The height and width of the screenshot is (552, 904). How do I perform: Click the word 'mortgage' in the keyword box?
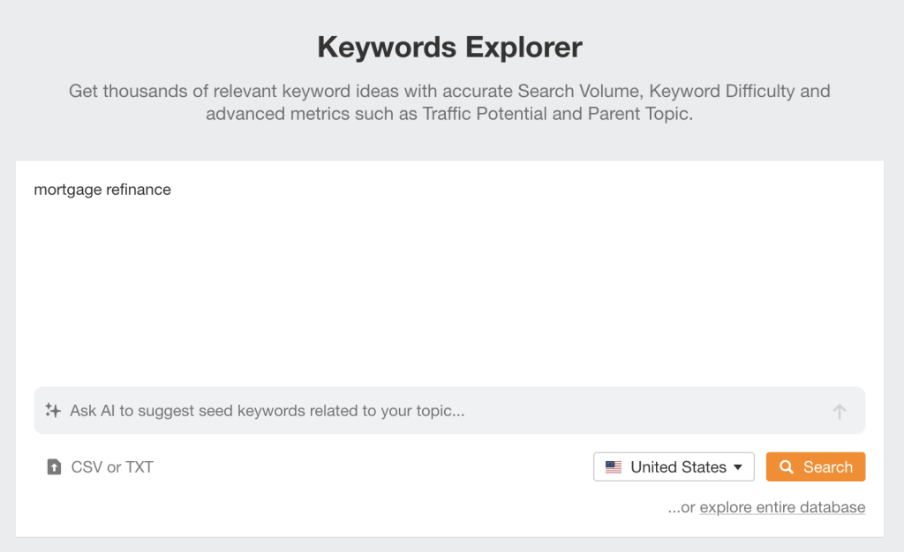66,190
